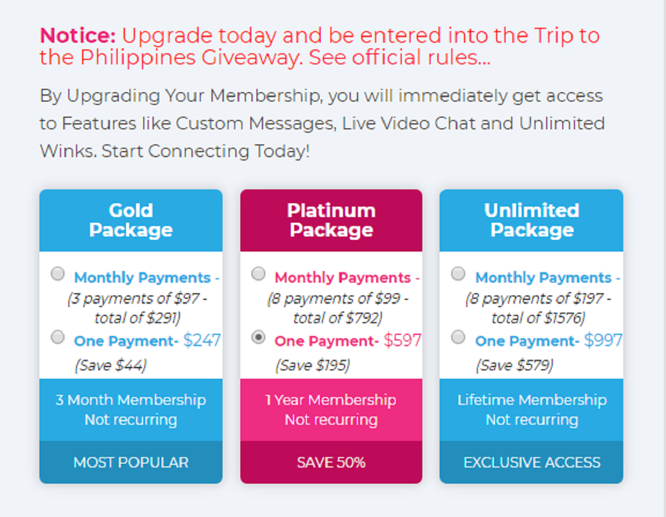Select Gold Package Monthly Payments radio button
Viewport: 666px width, 517px height.
(x=58, y=274)
